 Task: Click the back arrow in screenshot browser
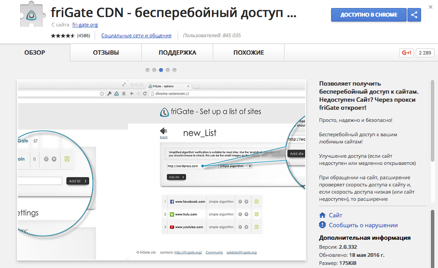[132, 94]
